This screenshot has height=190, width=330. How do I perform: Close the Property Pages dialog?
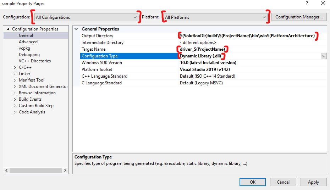pyautogui.click(x=323, y=3)
